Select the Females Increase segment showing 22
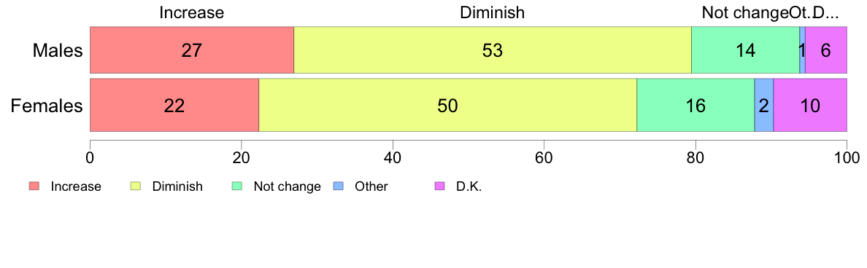 pyautogui.click(x=174, y=106)
